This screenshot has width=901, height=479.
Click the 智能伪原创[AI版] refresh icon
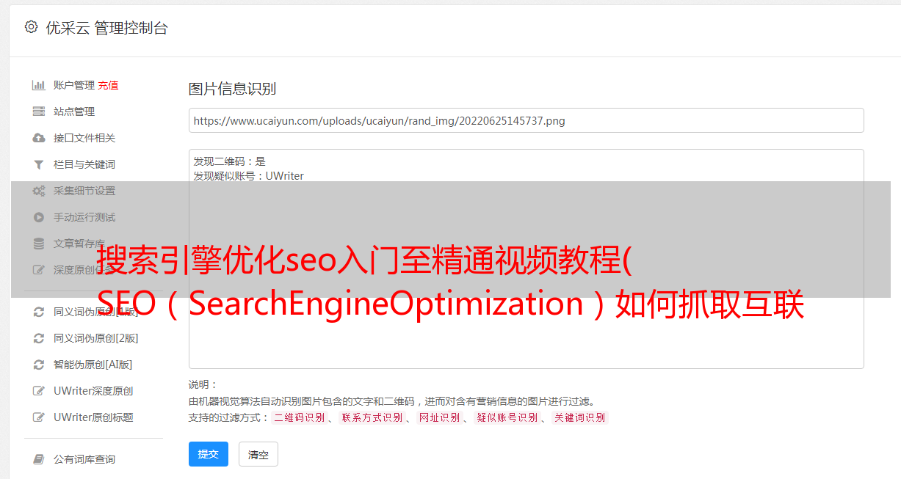click(x=39, y=365)
